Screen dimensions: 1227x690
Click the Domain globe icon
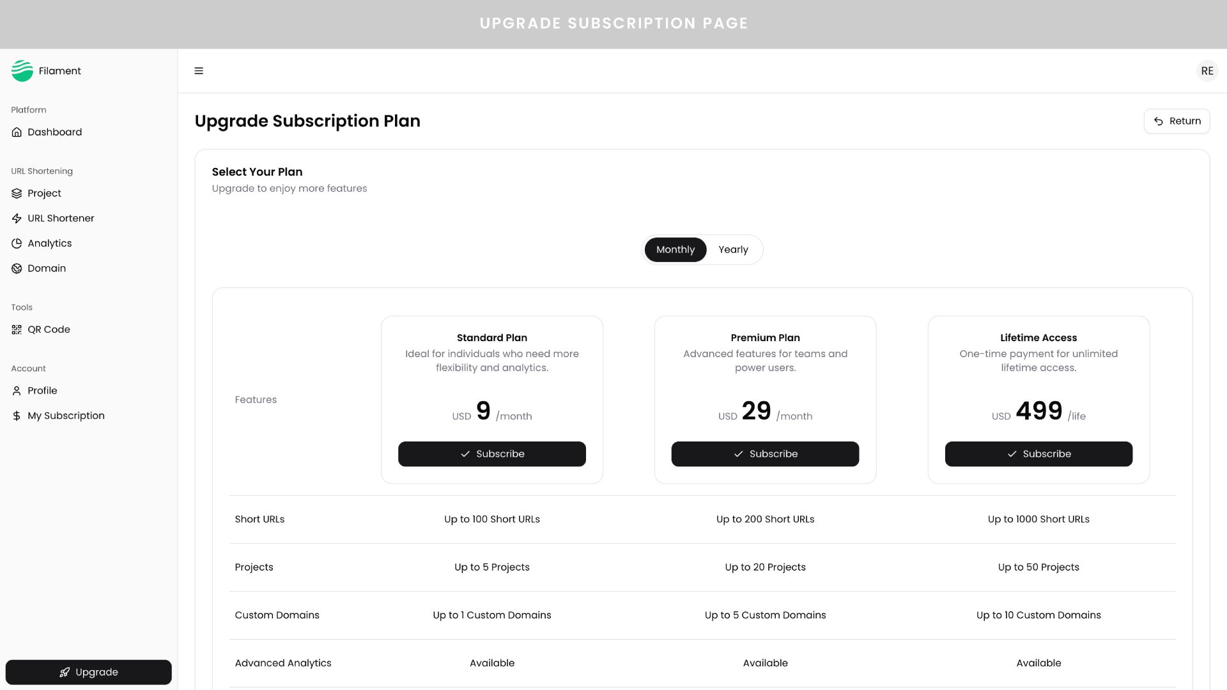coord(17,268)
